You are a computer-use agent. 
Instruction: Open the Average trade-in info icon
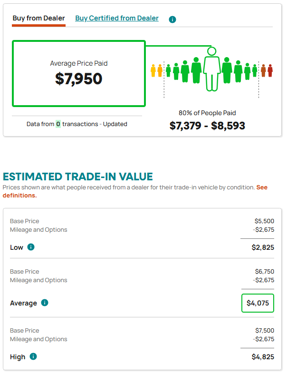click(45, 303)
